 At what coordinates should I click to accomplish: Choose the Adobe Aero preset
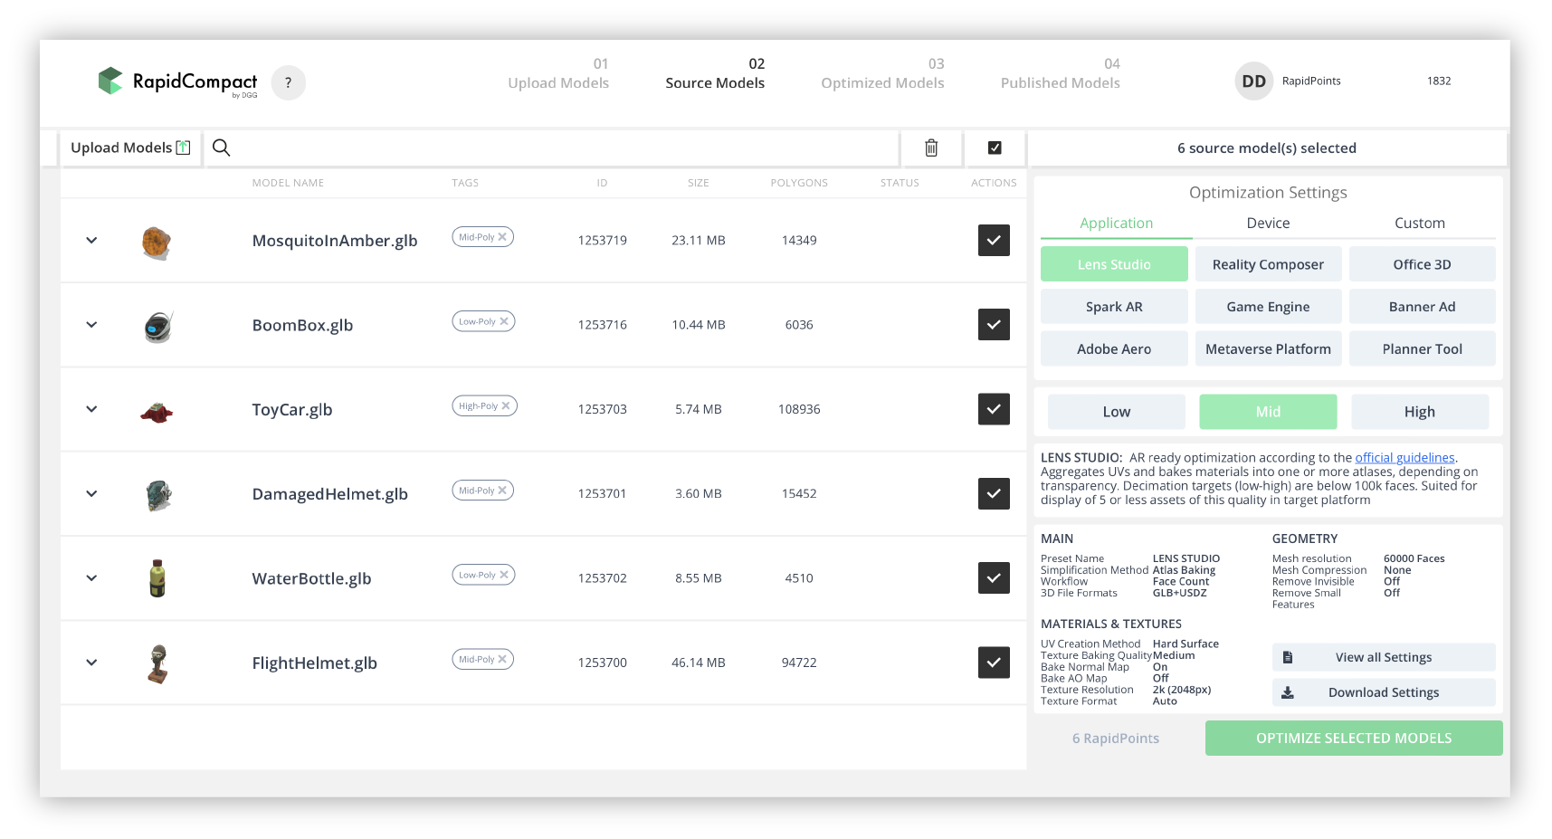tap(1114, 349)
